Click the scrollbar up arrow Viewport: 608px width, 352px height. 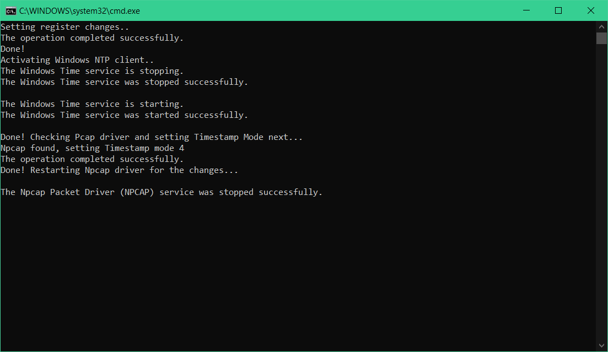[x=601, y=27]
